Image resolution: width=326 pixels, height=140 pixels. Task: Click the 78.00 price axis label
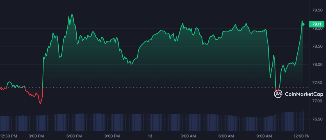[x=317, y=65]
